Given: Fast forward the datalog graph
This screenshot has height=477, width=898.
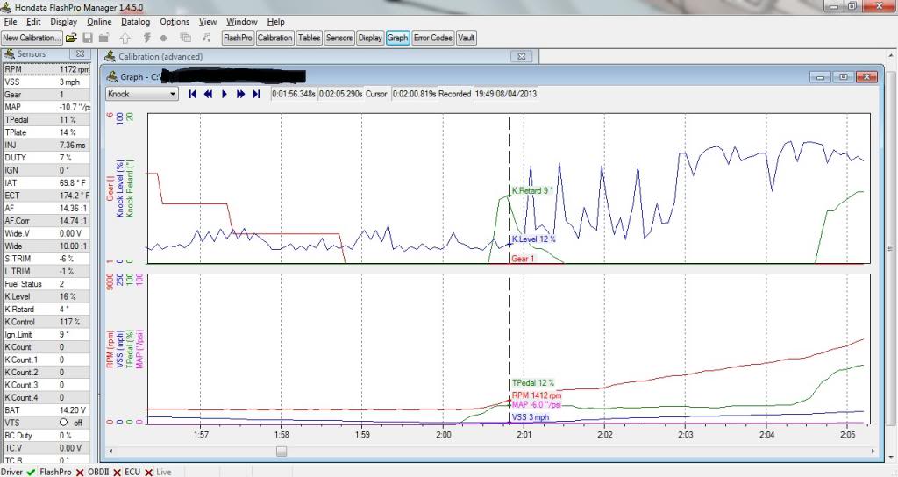Looking at the screenshot, I should pyautogui.click(x=240, y=94).
